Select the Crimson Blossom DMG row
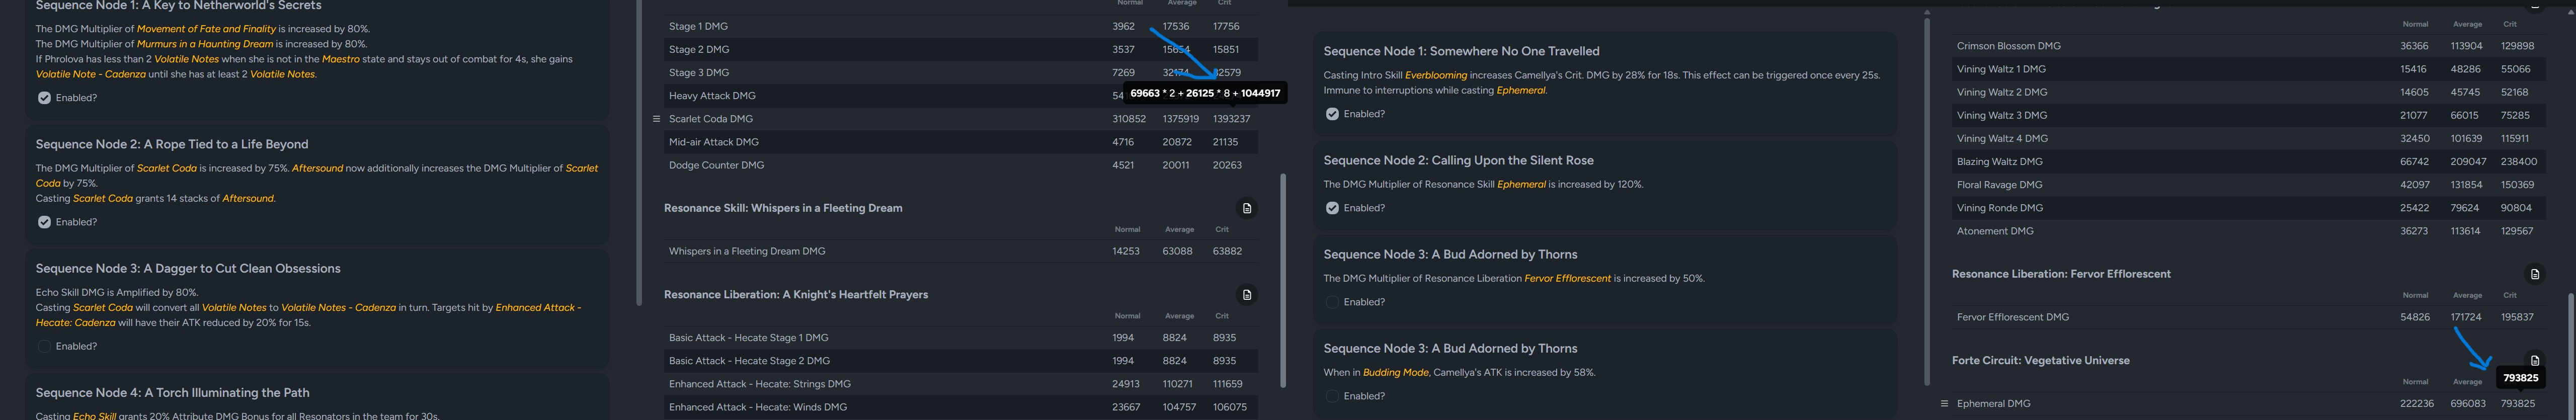Image resolution: width=2576 pixels, height=420 pixels. [2249, 46]
